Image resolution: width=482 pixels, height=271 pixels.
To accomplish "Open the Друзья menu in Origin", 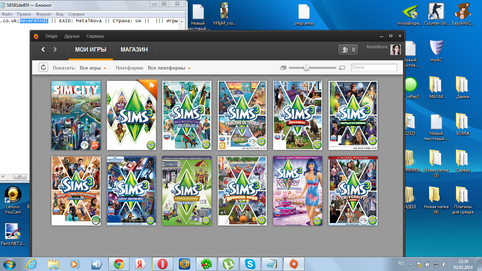I will [x=72, y=36].
